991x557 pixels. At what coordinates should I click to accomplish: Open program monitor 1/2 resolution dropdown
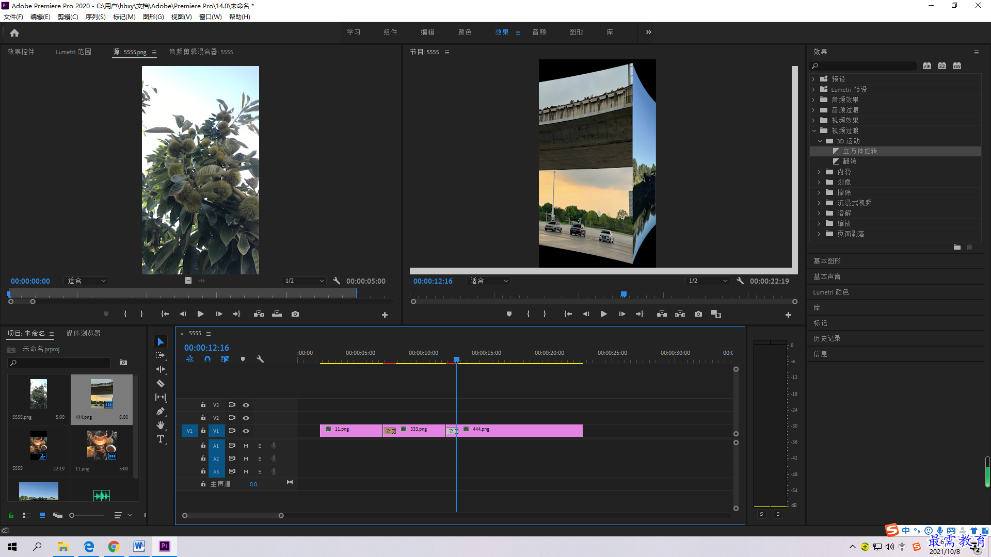pyautogui.click(x=708, y=281)
